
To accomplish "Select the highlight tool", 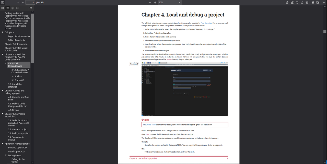I will [292, 2].
